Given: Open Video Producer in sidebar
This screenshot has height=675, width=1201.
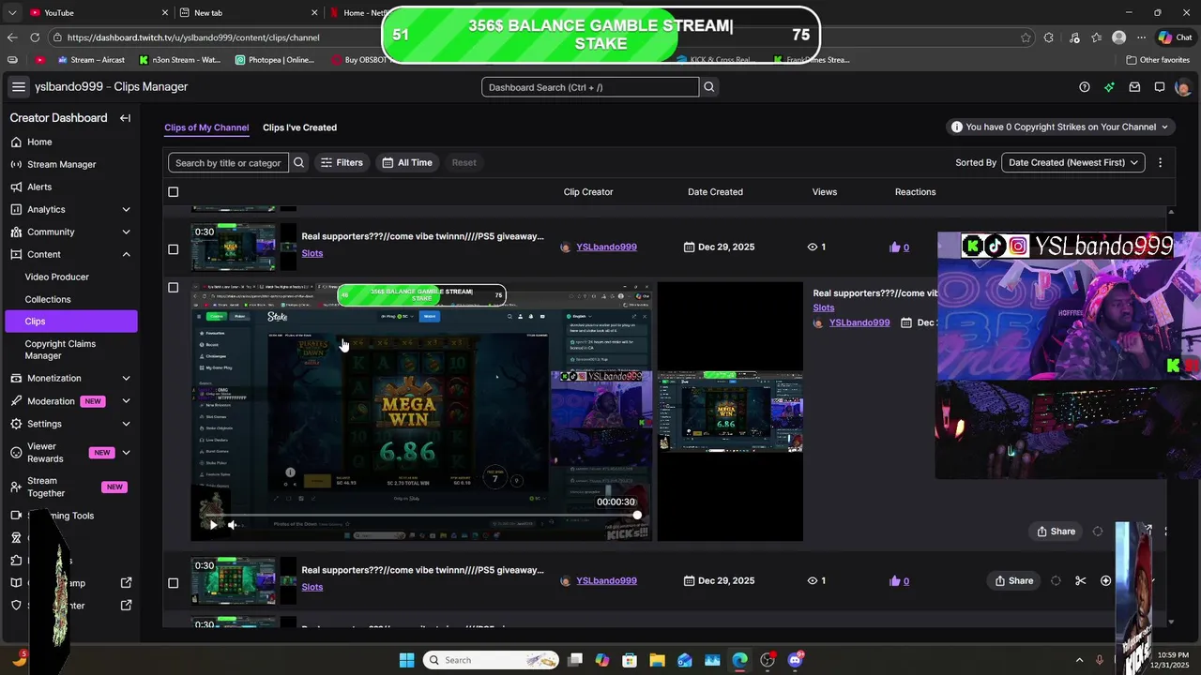Looking at the screenshot, I should coord(57,277).
